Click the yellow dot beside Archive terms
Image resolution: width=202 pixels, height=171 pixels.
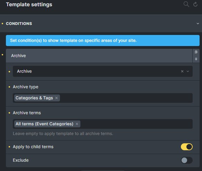coord(9,113)
